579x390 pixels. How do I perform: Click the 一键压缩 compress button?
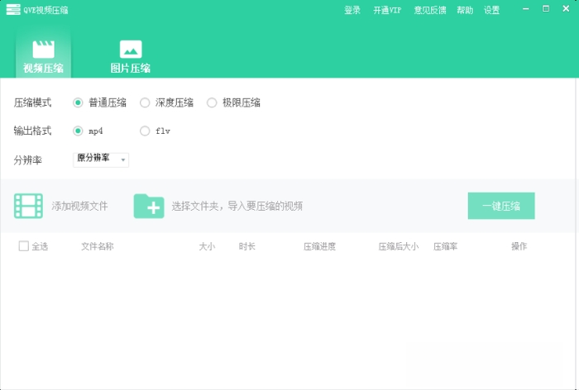pyautogui.click(x=501, y=206)
